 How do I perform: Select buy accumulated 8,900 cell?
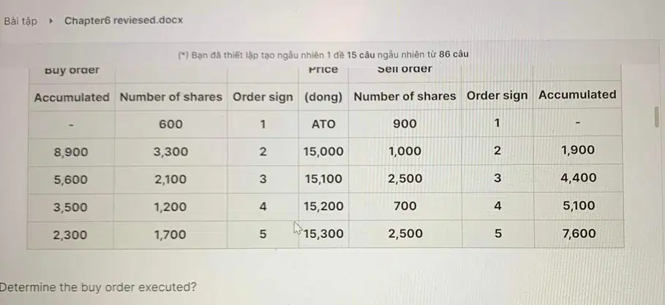tap(71, 152)
